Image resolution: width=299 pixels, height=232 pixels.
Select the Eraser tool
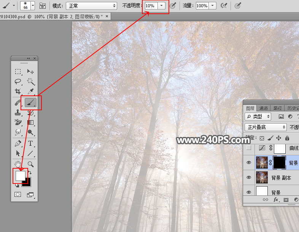[x=18, y=122]
